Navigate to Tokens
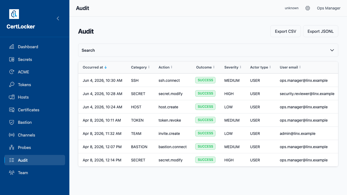 pyautogui.click(x=35, y=84)
